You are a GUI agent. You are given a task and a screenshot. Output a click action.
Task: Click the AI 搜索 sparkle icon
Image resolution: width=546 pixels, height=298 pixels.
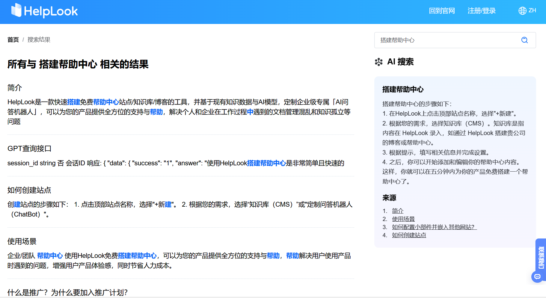coord(378,62)
